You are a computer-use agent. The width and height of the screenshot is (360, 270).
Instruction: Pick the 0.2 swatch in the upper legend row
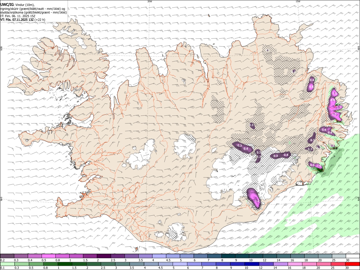coord(7,256)
